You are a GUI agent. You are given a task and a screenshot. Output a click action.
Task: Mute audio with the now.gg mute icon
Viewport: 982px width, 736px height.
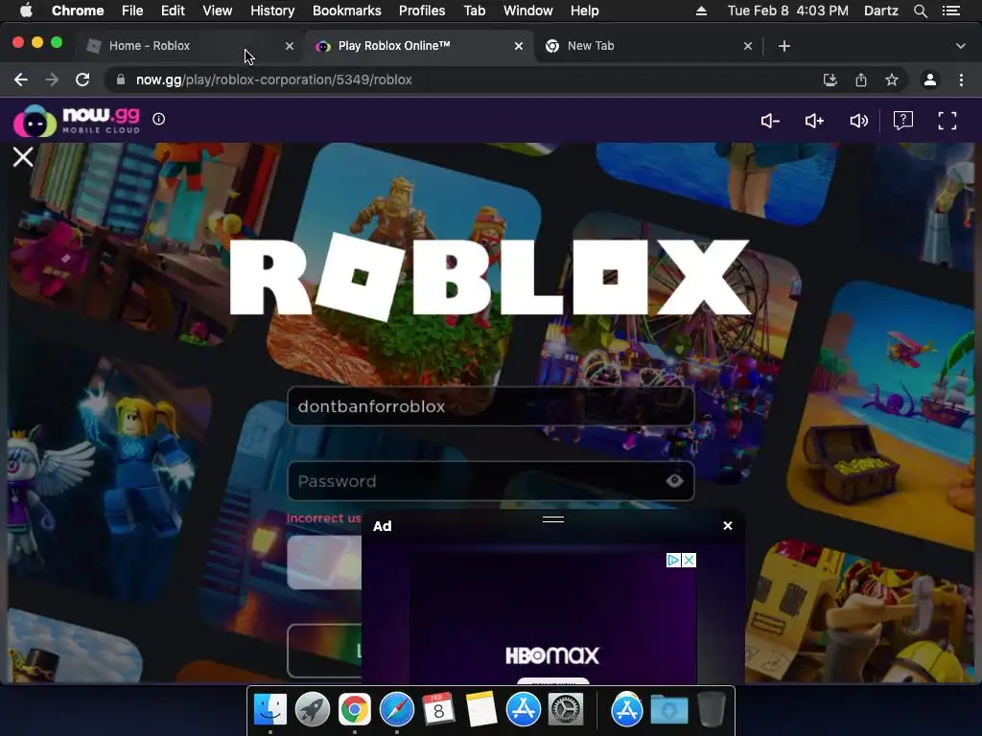coord(858,121)
